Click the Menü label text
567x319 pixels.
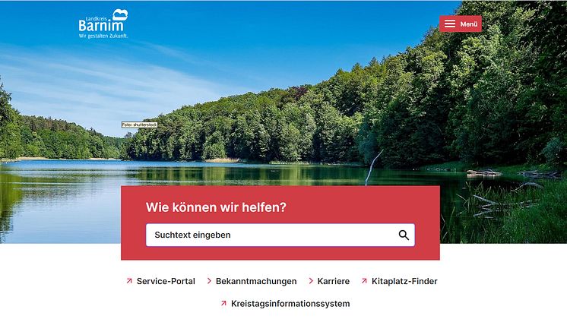(469, 24)
